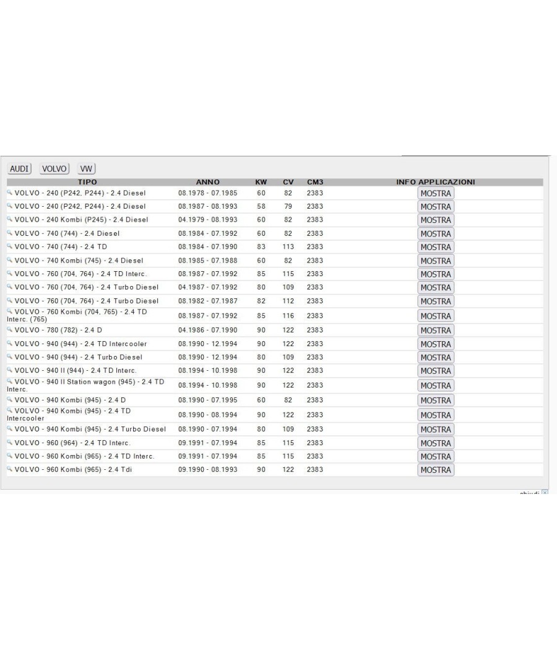Viewport: 557px width, 650px height.
Task: Click magnifier icon for 940 (944) Turbo Diesel
Action: [x=9, y=356]
